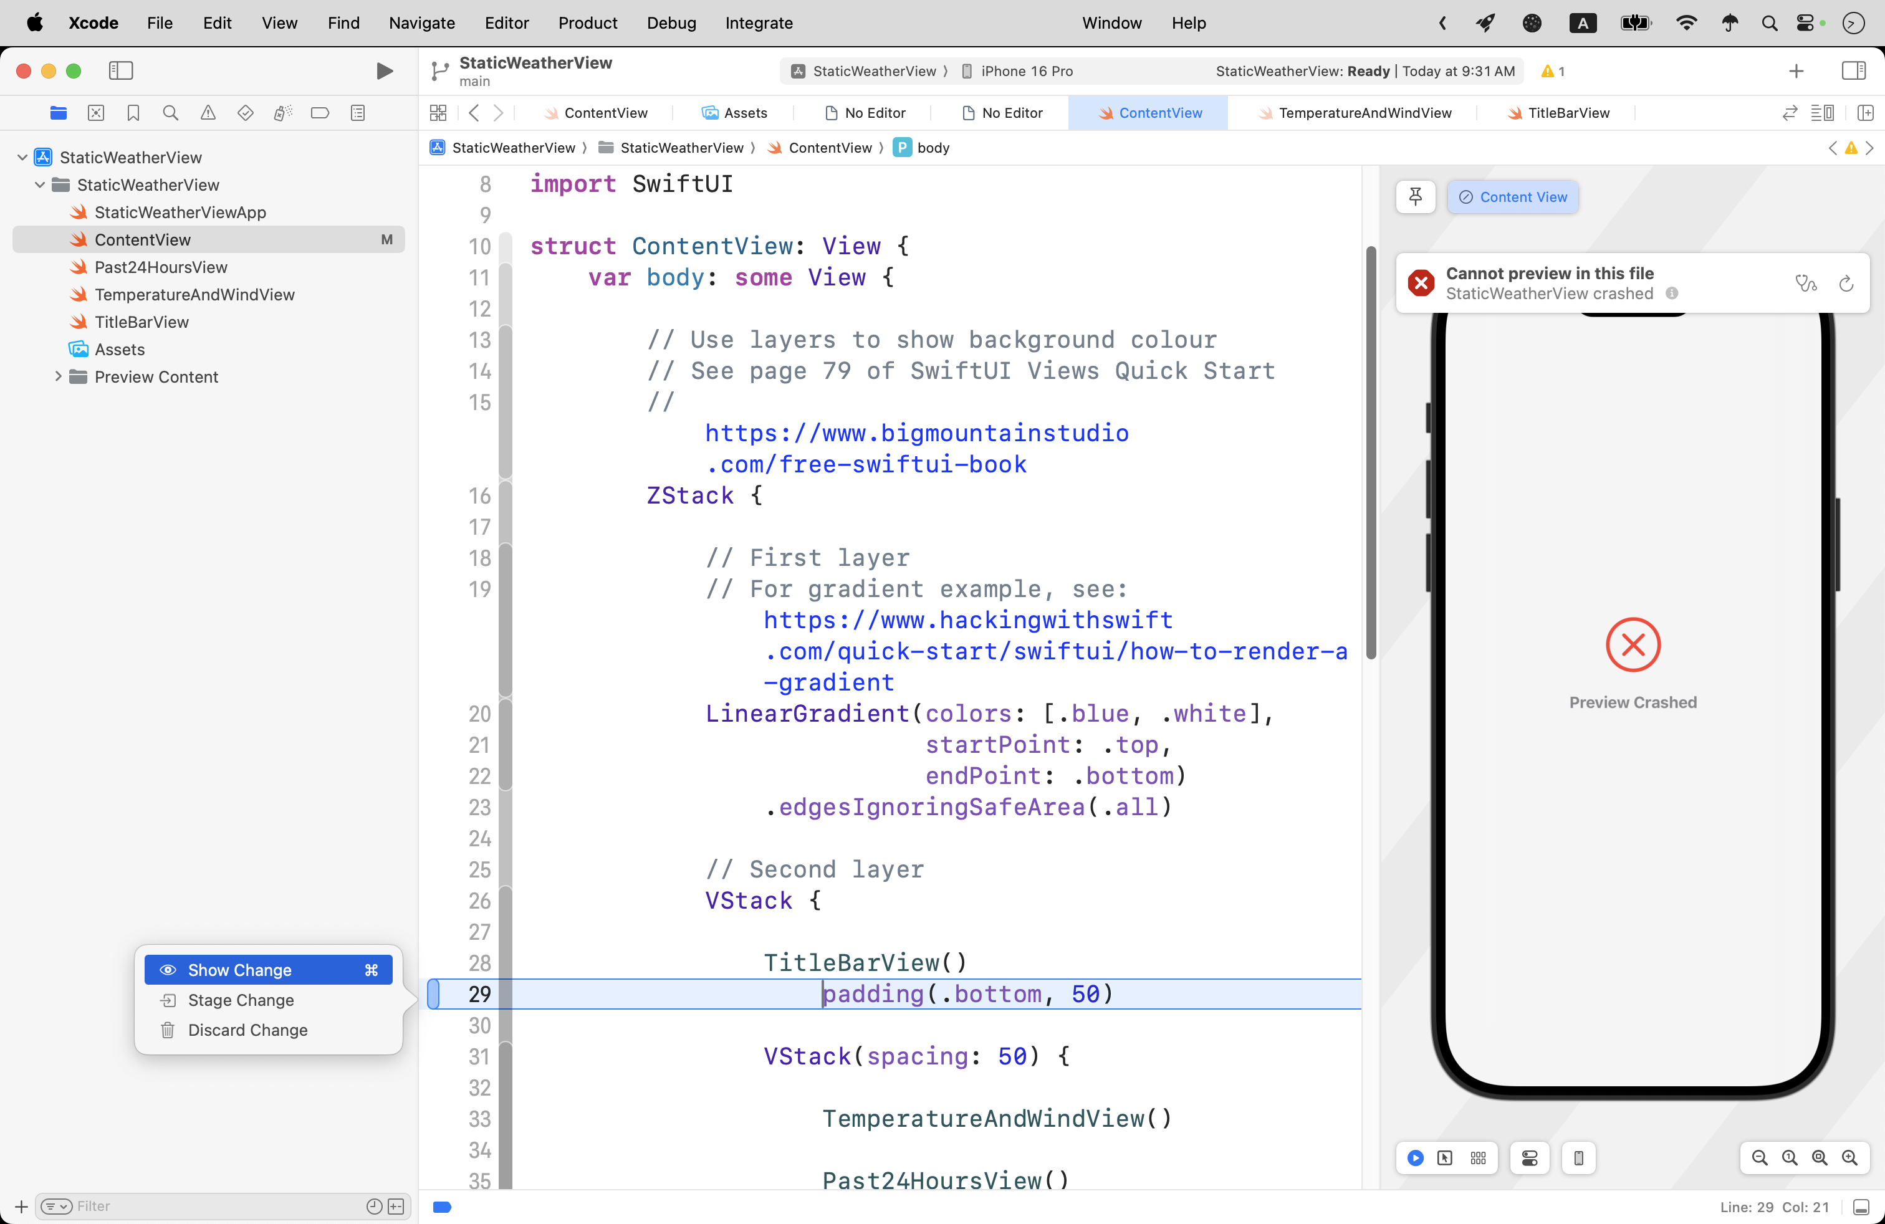Switch to the TemperatureAndWindView tab
Image resolution: width=1885 pixels, height=1224 pixels.
point(1364,113)
